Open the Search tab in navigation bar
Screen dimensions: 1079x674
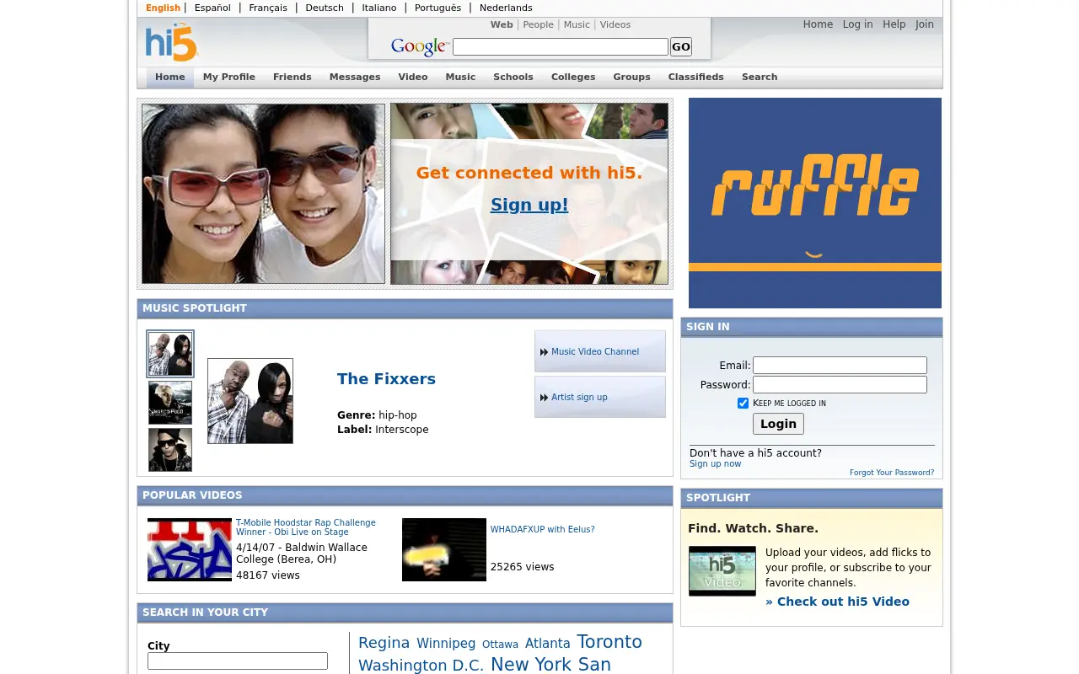[760, 77]
